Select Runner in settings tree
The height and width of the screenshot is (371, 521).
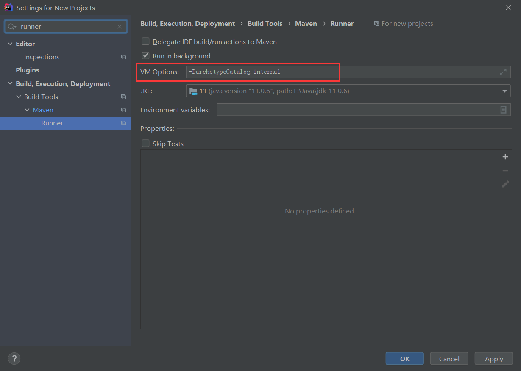point(52,123)
